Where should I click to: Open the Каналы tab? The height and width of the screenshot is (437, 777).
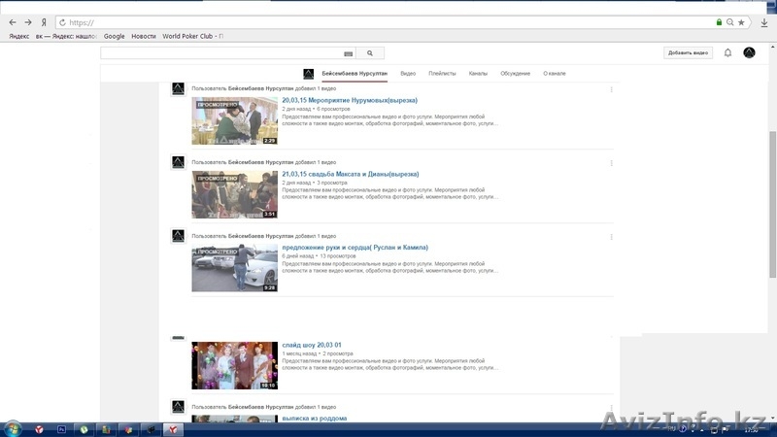point(478,74)
